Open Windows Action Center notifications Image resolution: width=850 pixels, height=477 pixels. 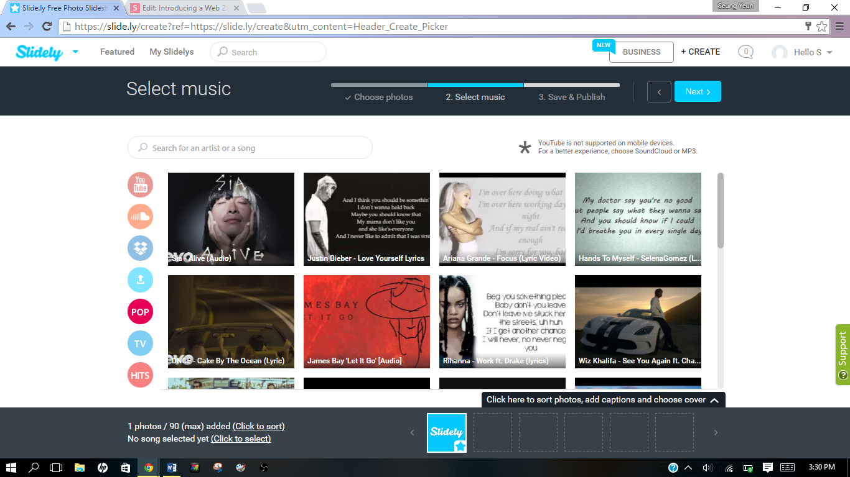[x=768, y=468]
